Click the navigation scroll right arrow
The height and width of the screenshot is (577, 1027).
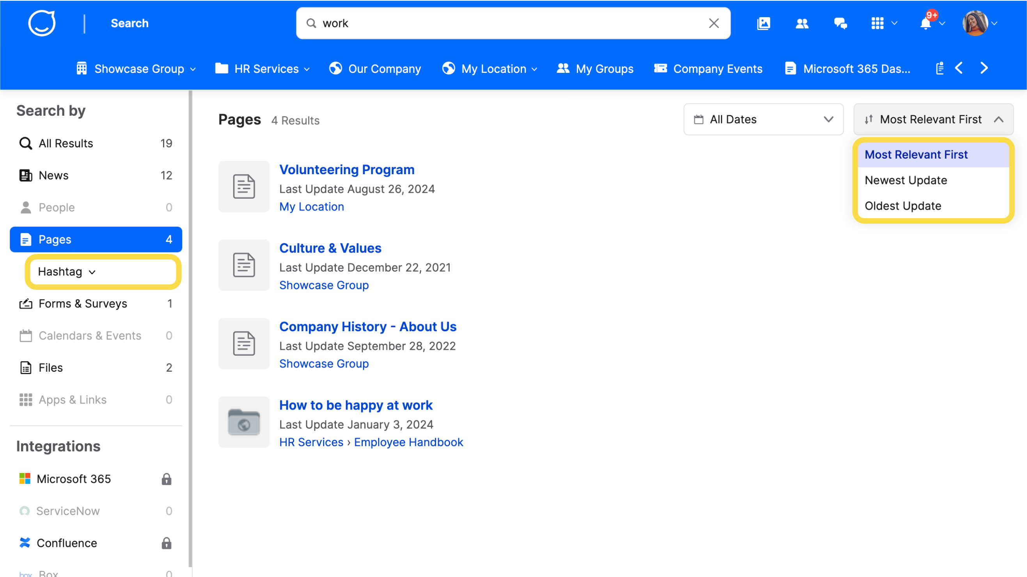[984, 68]
